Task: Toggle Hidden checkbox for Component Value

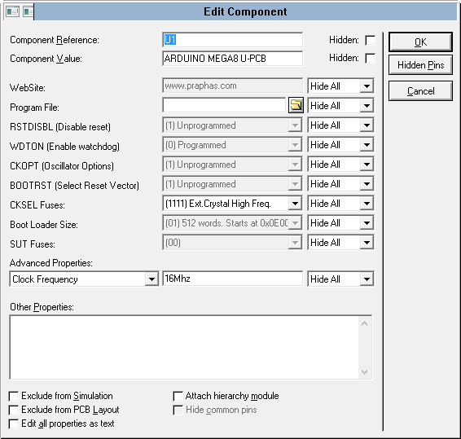Action: tap(370, 58)
